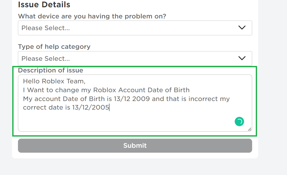The height and width of the screenshot is (175, 287).
Task: Click the word 'incorrect' in the description
Action: pyautogui.click(x=203, y=99)
